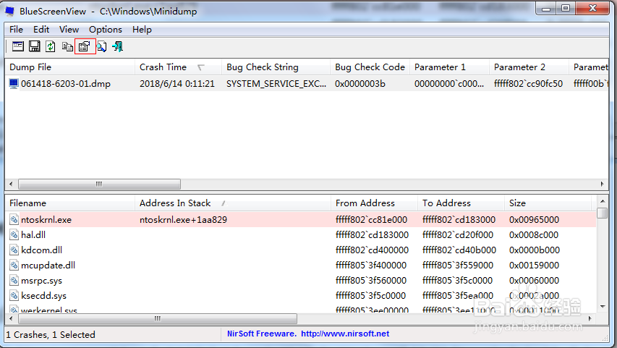Click the hal.dll file icon
Viewport: 617px width, 348px height.
click(14, 235)
